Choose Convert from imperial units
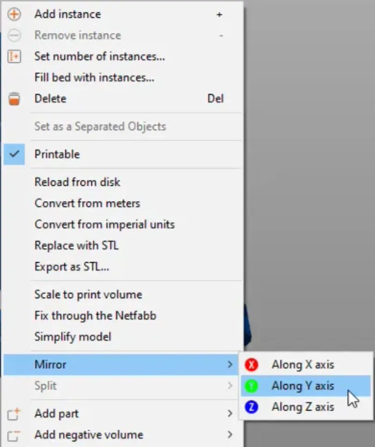The height and width of the screenshot is (447, 375). 104,224
